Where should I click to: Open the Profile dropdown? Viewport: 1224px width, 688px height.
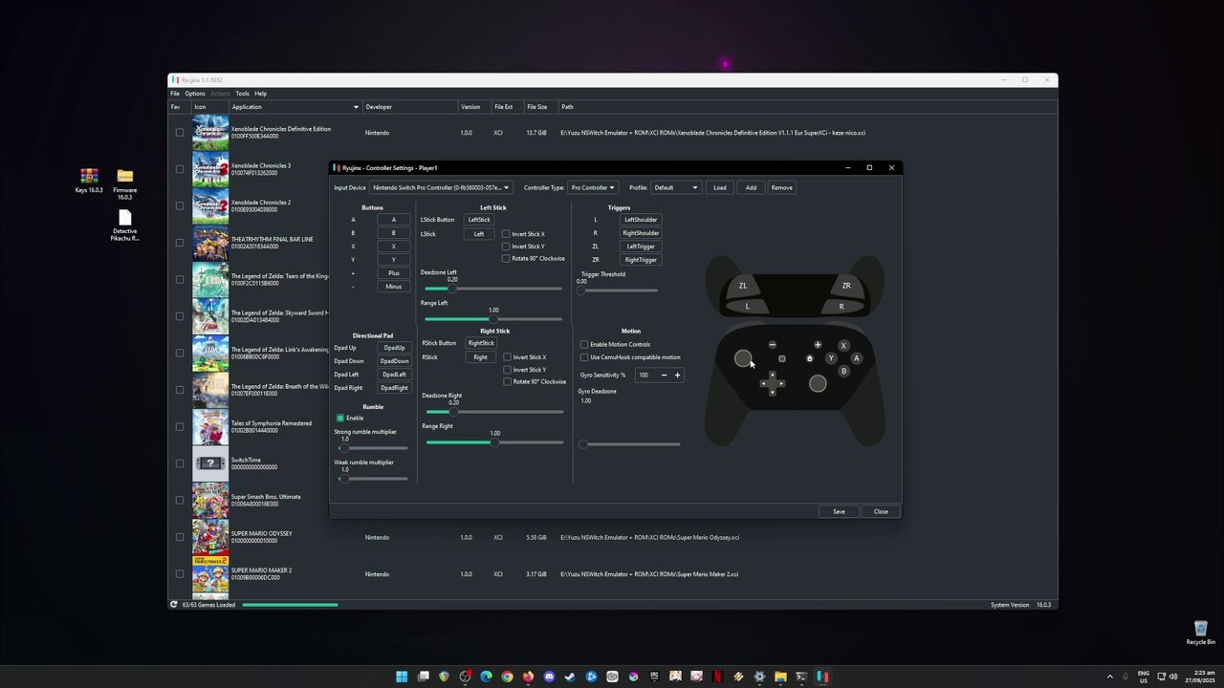click(676, 187)
